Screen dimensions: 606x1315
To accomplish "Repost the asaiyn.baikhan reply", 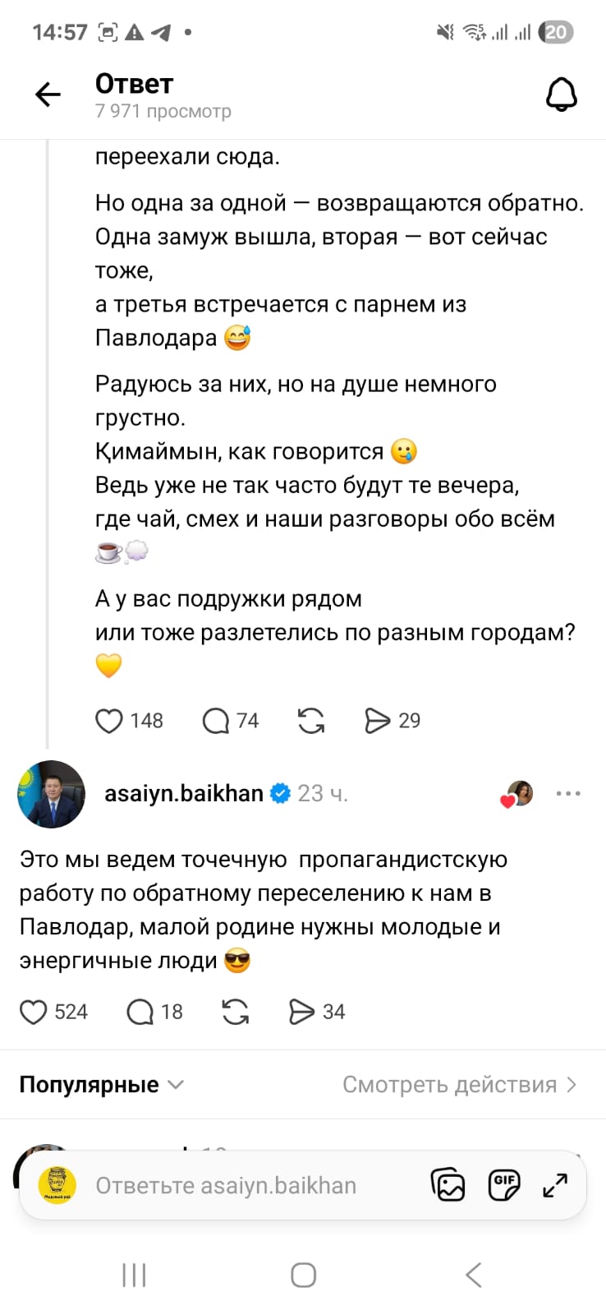I will pos(236,1012).
